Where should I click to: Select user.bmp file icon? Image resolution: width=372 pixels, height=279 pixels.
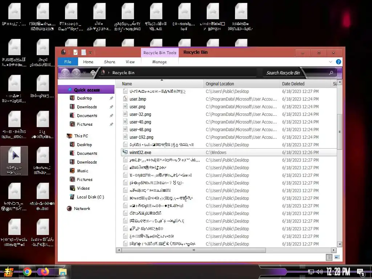(x=125, y=99)
